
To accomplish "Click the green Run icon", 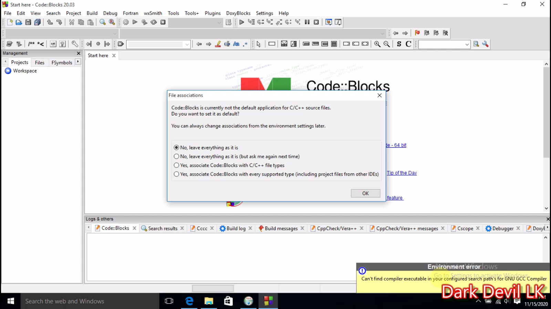I will click(x=135, y=22).
